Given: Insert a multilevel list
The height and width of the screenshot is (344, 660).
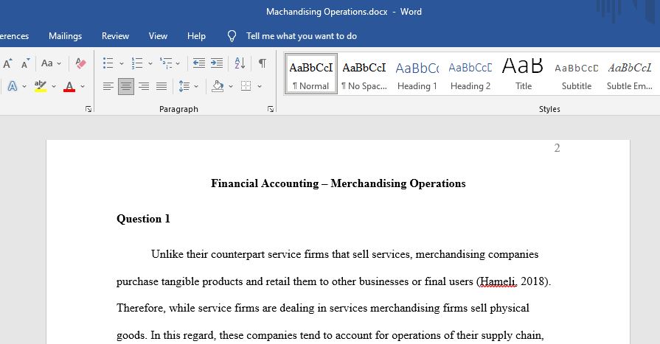Looking at the screenshot, I should (x=166, y=63).
